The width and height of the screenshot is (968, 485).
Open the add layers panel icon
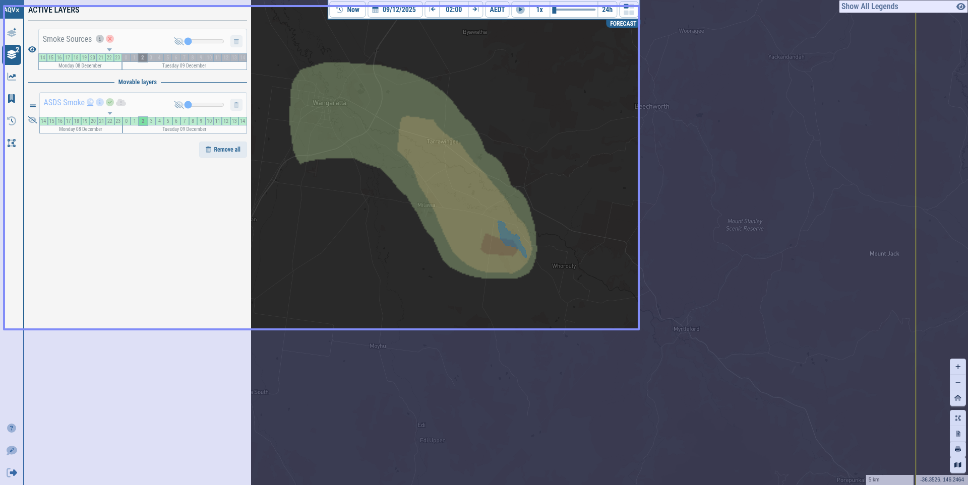tap(12, 33)
